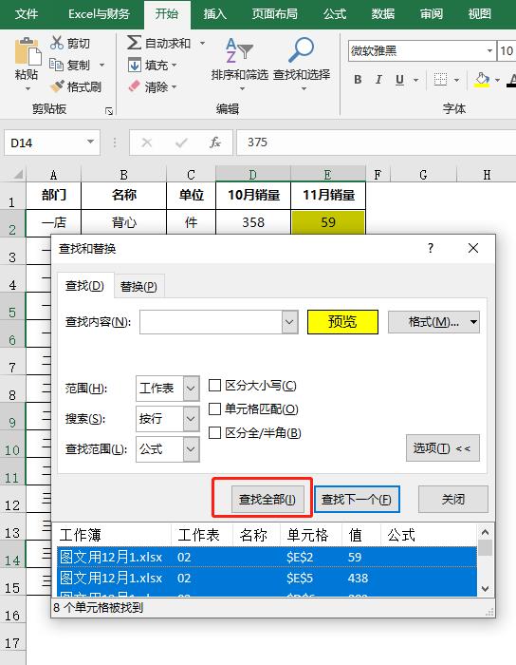Screen dimensions: 516x665
Task: Open Find and Select (查找和选择) magnifier
Action: (x=302, y=64)
